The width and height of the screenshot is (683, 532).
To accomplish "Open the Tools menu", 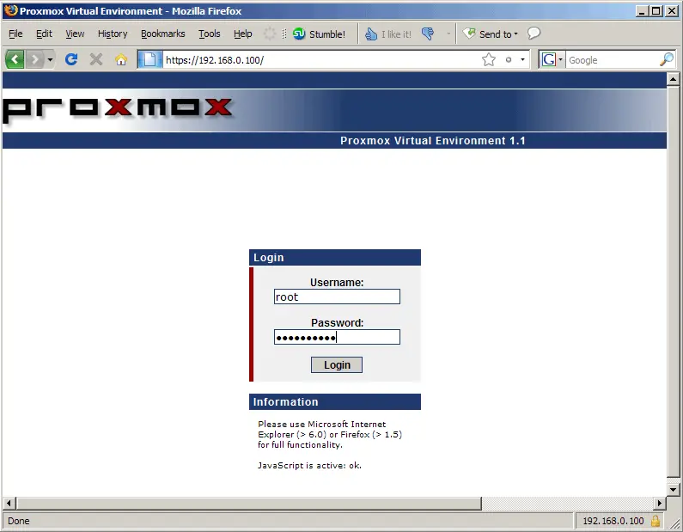I will tap(210, 34).
